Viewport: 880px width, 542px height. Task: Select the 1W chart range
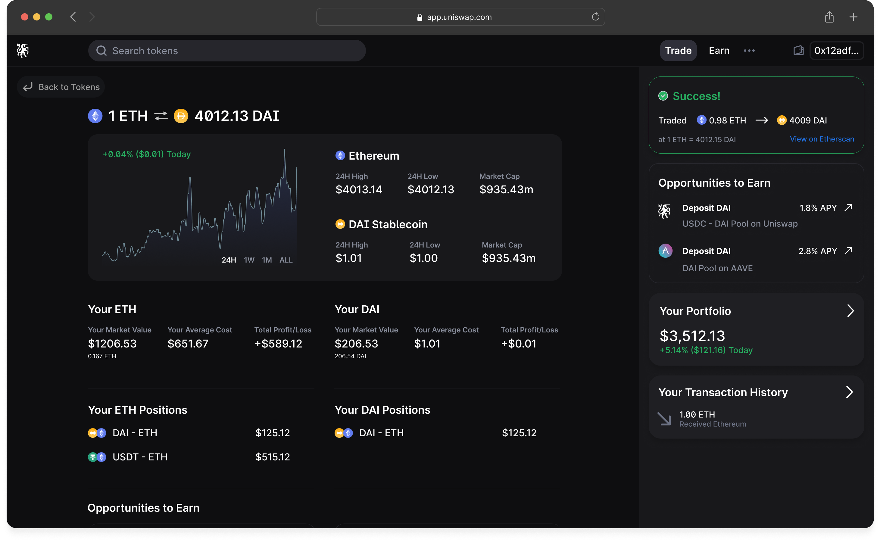(249, 260)
